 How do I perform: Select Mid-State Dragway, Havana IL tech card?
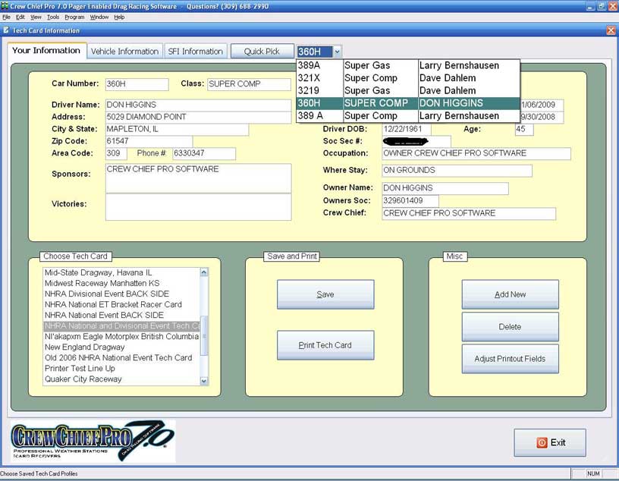(x=121, y=273)
